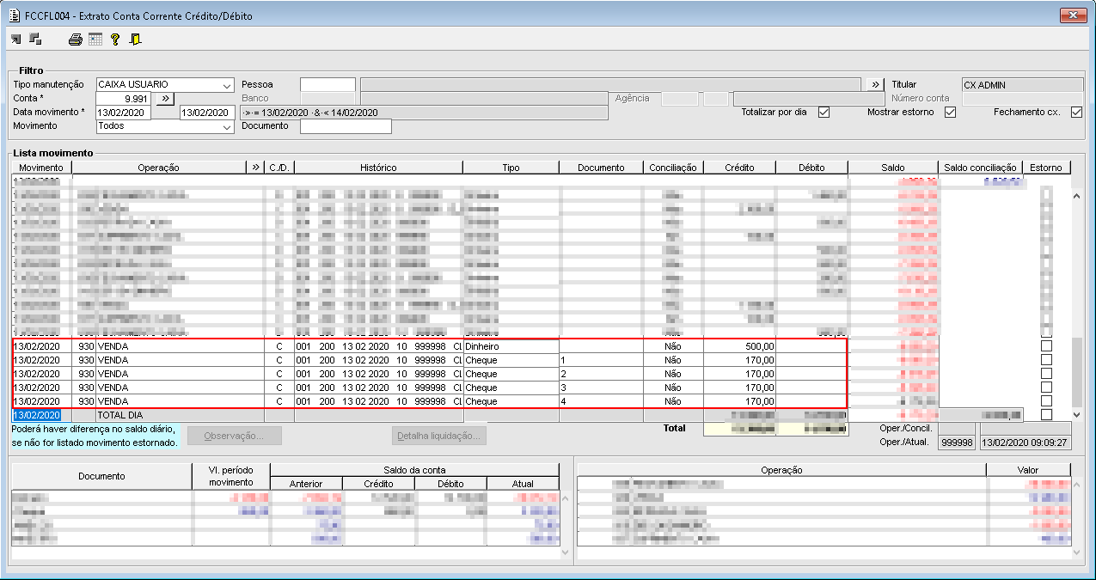Image resolution: width=1096 pixels, height=580 pixels.
Task: Tick Estorno checkbox for Cheque document 2
Action: click(x=1046, y=374)
